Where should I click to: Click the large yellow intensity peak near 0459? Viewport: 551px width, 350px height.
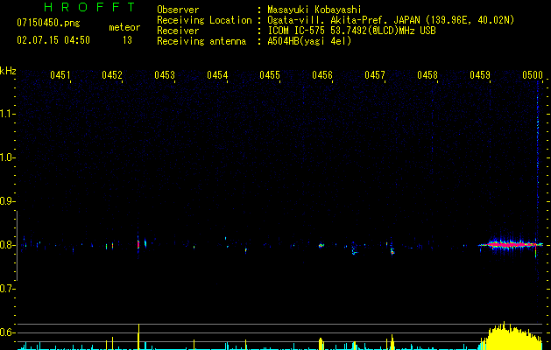point(512,336)
